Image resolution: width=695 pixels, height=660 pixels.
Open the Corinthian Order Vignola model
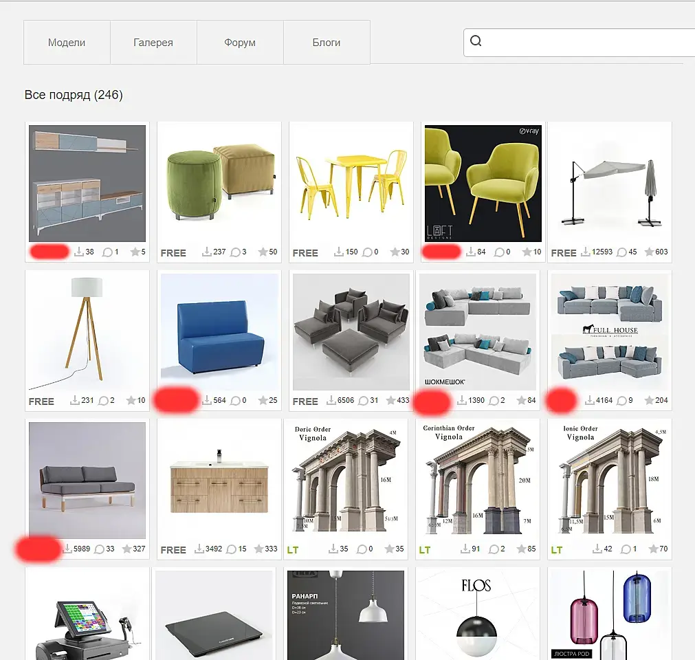point(477,480)
